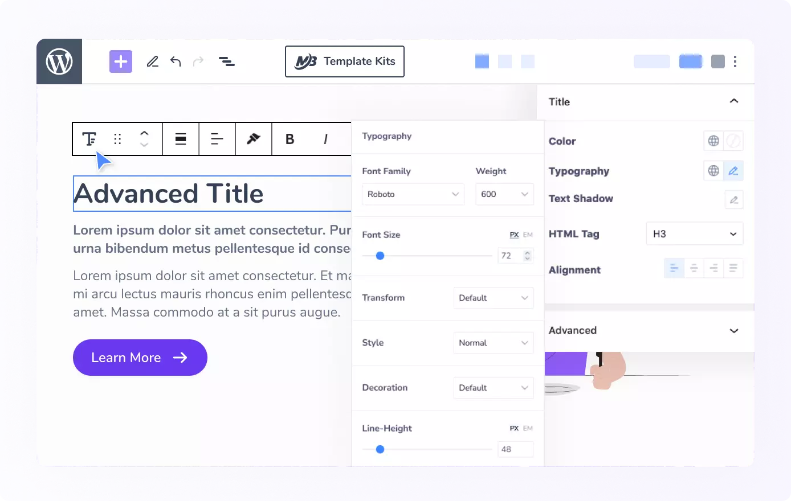The width and height of the screenshot is (791, 501).
Task: Open the Font Family dropdown showing Roboto
Action: click(413, 194)
